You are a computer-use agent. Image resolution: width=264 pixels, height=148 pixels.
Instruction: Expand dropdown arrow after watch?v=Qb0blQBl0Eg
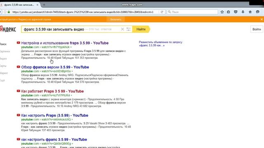[x=73, y=144]
